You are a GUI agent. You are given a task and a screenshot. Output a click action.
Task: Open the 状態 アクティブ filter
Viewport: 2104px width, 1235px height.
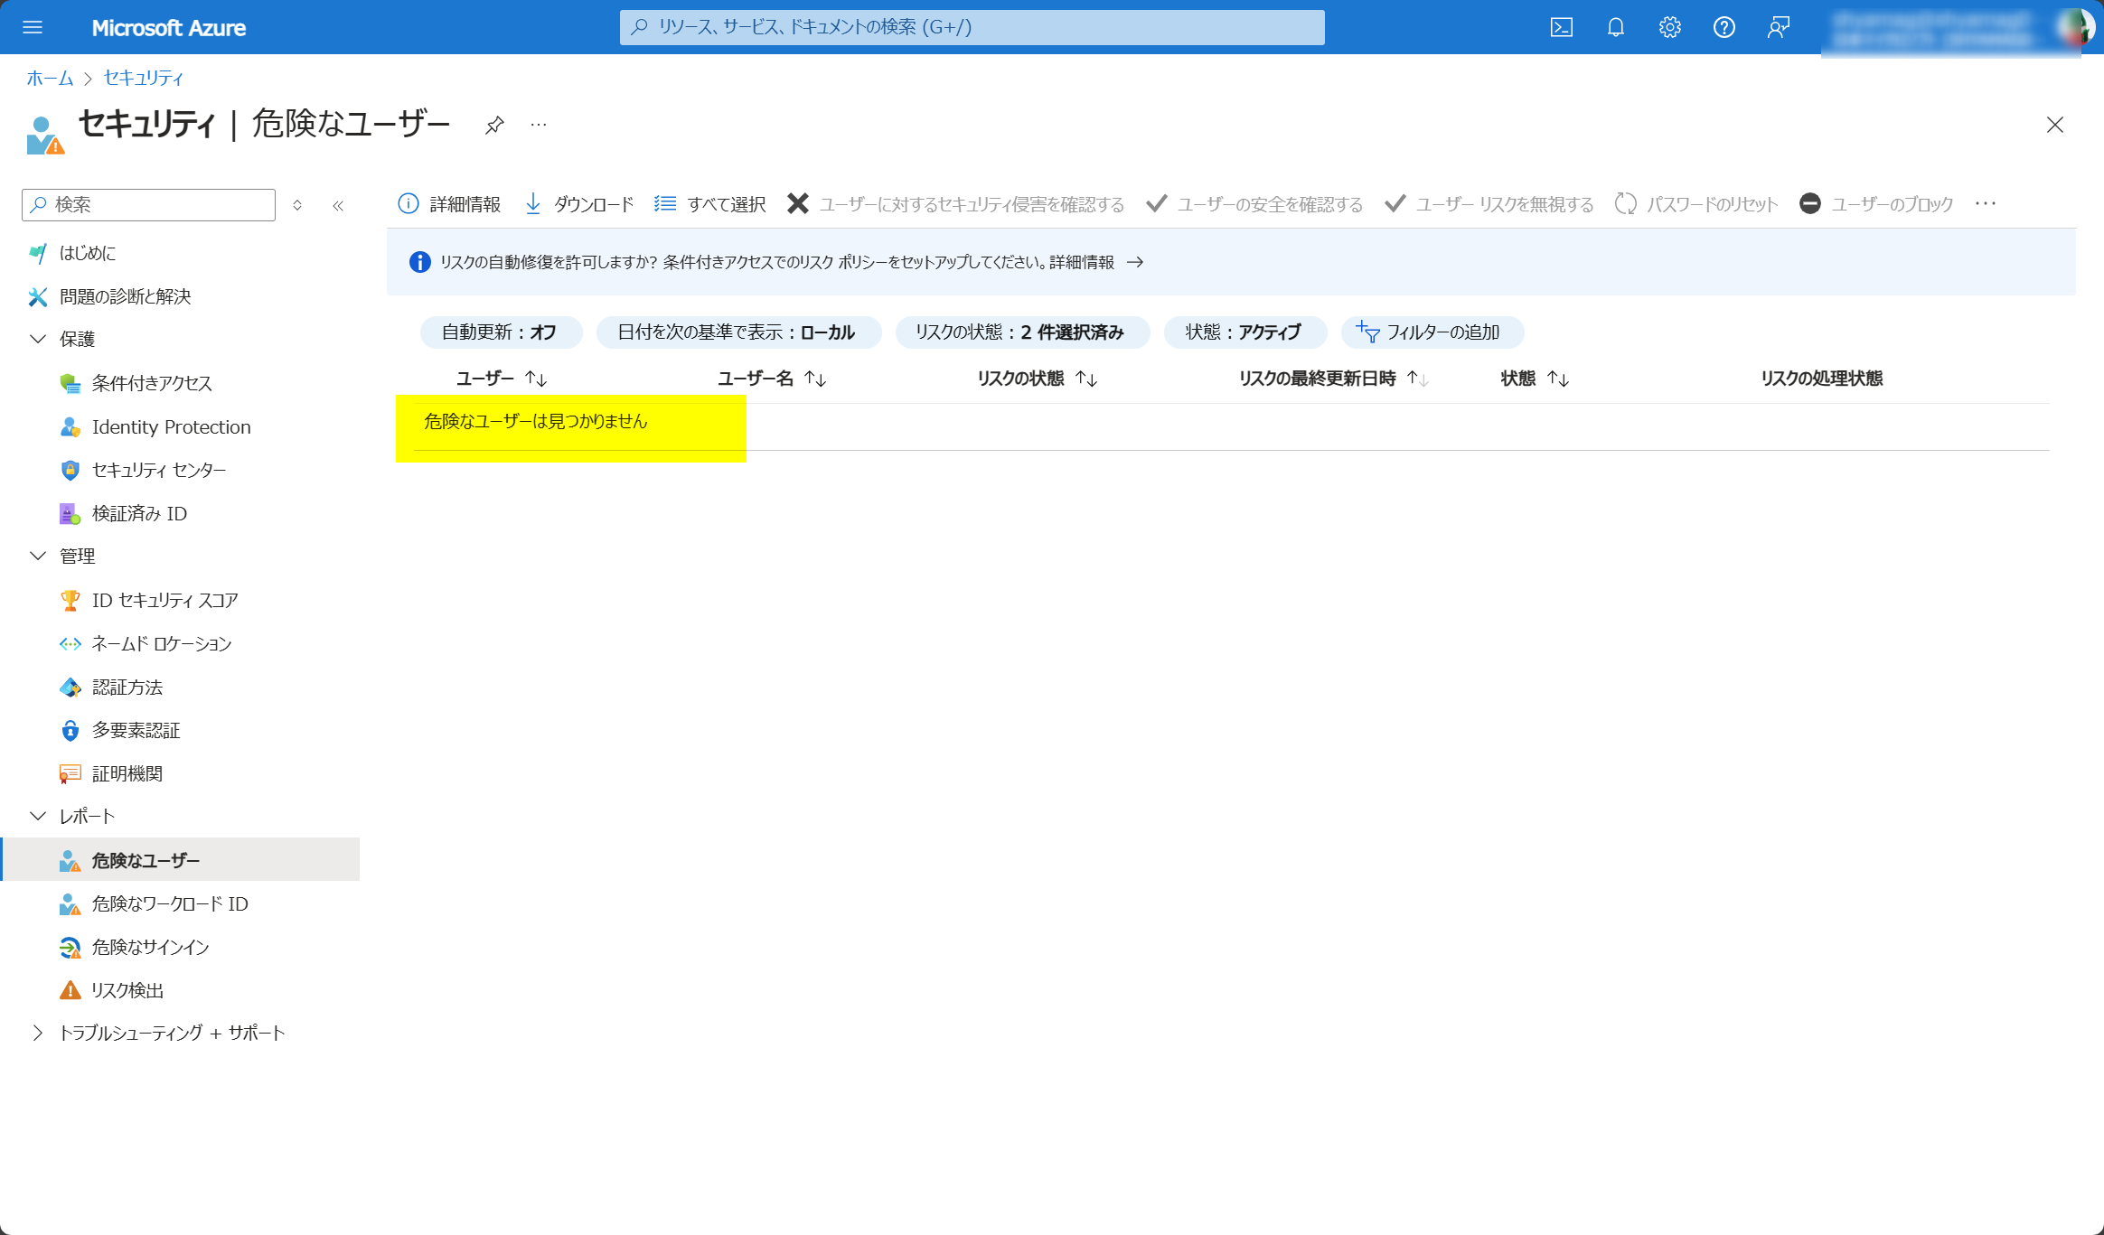(x=1244, y=332)
